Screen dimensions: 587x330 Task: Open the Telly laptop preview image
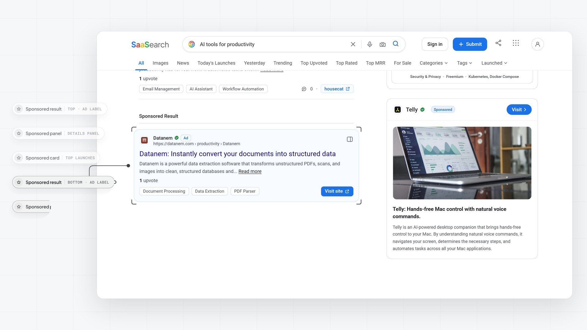click(462, 163)
